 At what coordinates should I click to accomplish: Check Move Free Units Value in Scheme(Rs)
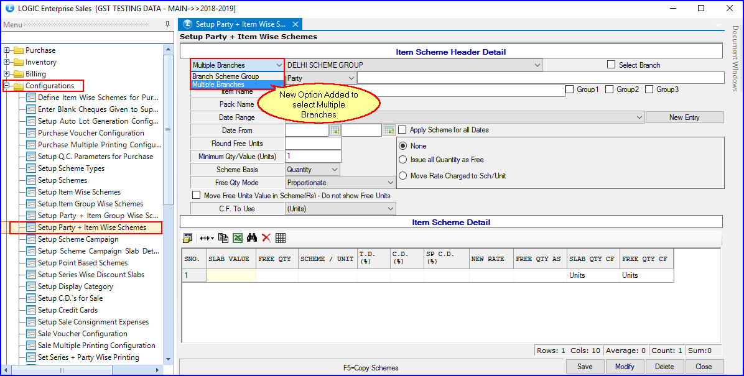196,195
